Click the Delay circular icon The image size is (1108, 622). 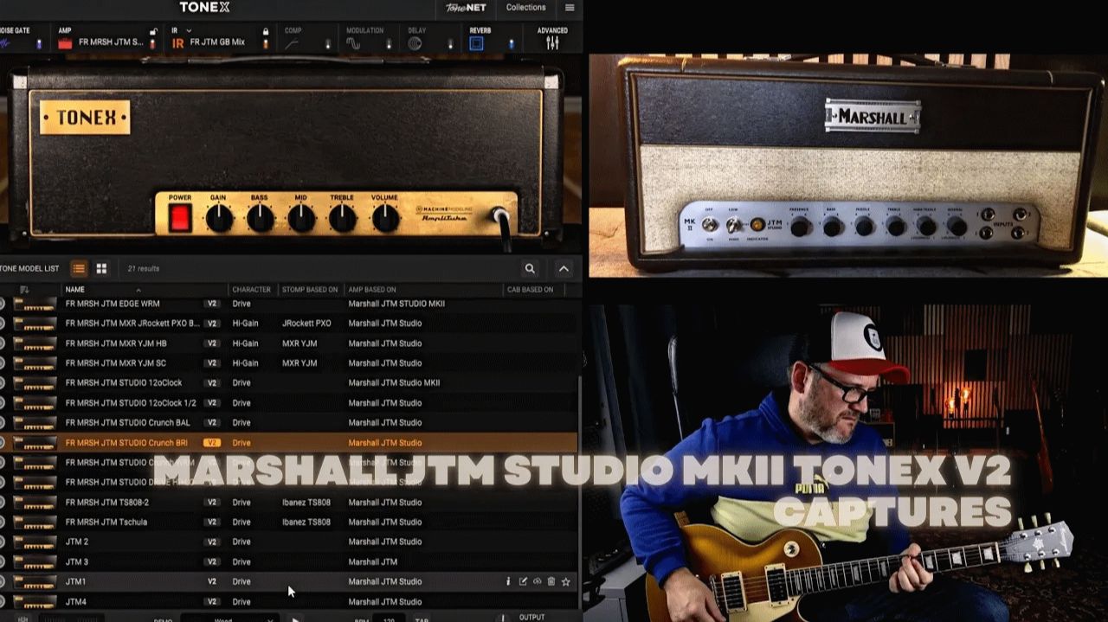pos(415,43)
